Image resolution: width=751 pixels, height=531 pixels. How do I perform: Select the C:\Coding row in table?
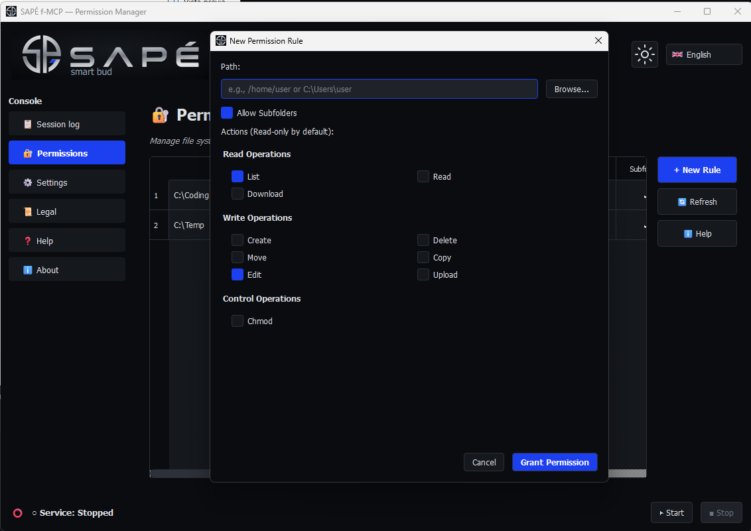(x=191, y=195)
